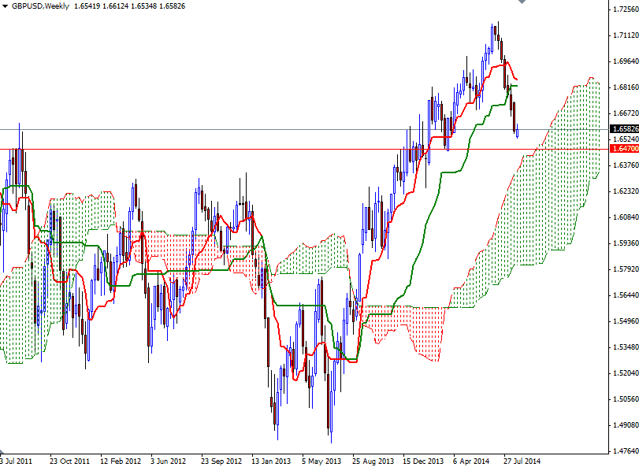This screenshot has height=467, width=639.
Task: Click the vertical price axis scale
Action: pyautogui.click(x=622, y=236)
